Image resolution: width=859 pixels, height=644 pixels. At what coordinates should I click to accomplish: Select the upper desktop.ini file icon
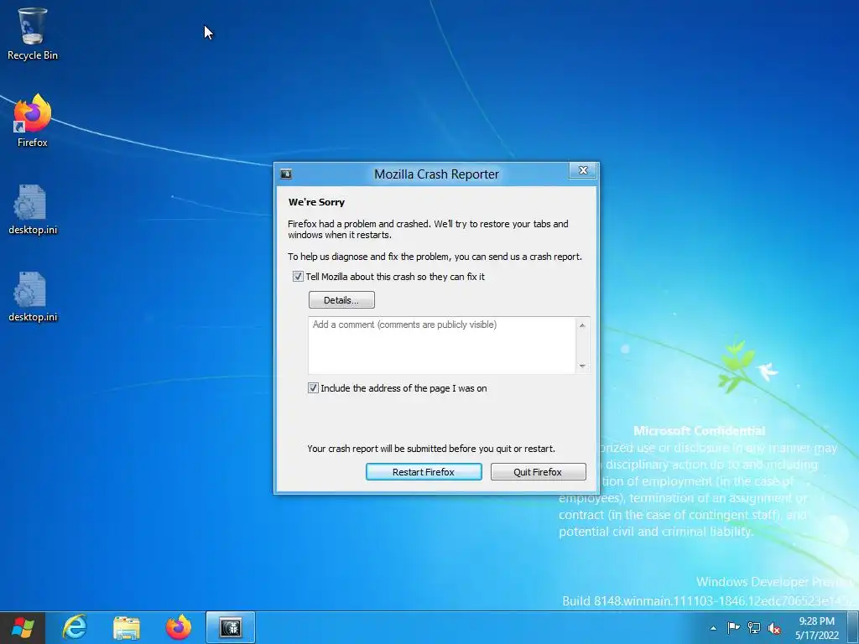point(33,209)
